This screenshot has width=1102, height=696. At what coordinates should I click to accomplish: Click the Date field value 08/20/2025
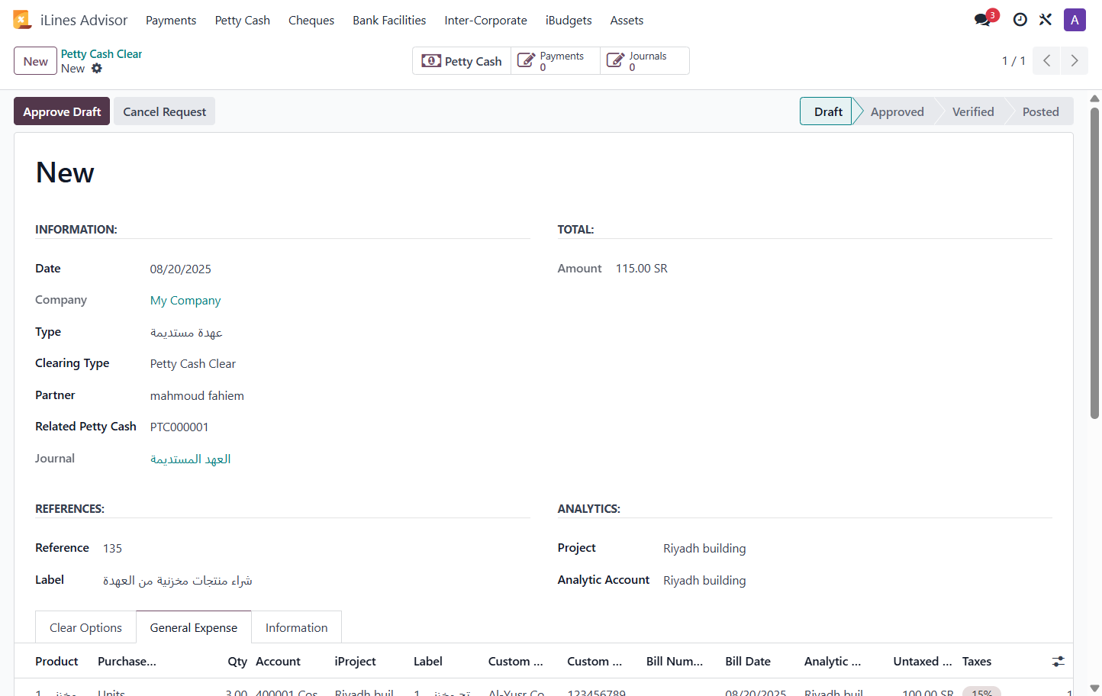[x=181, y=269]
